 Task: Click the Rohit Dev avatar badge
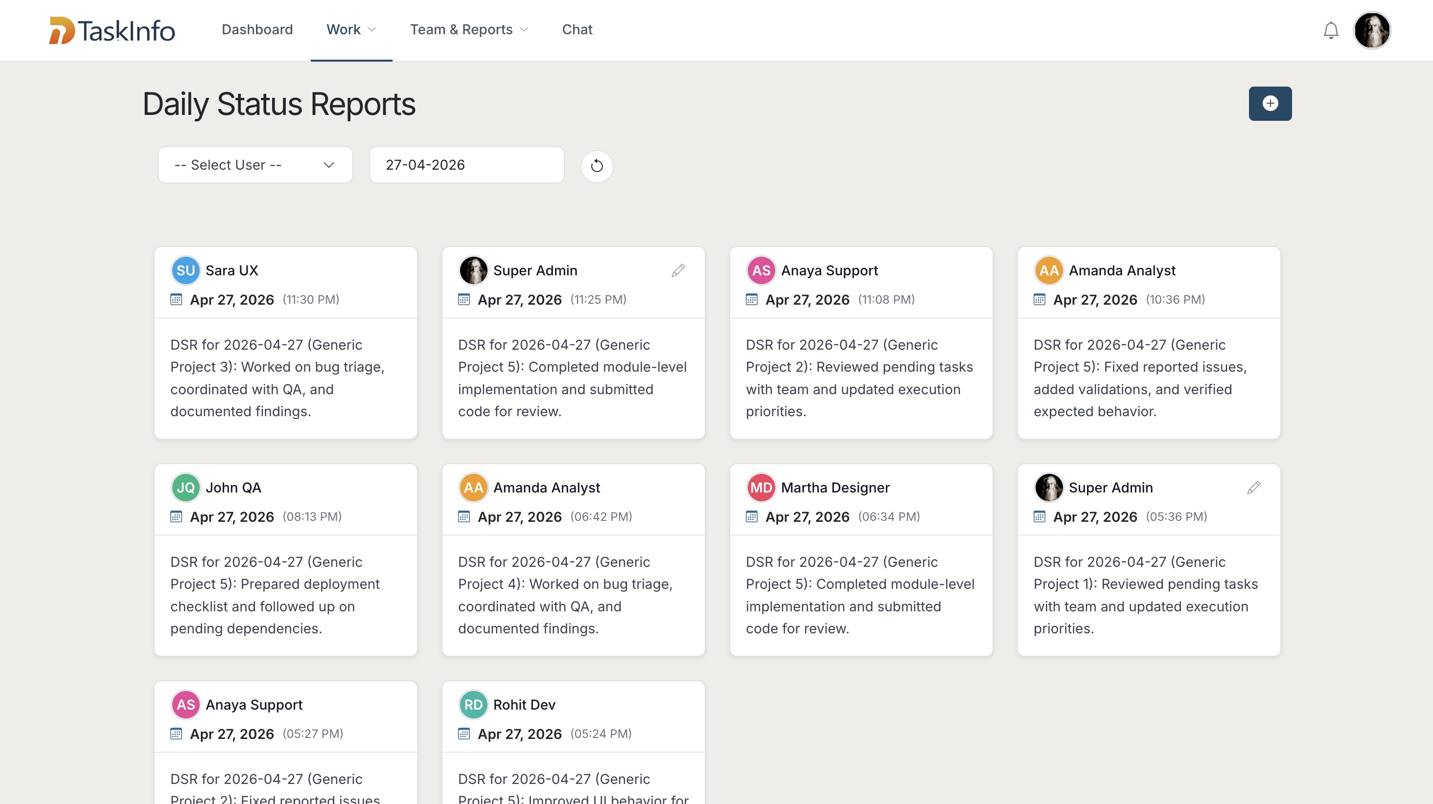473,704
